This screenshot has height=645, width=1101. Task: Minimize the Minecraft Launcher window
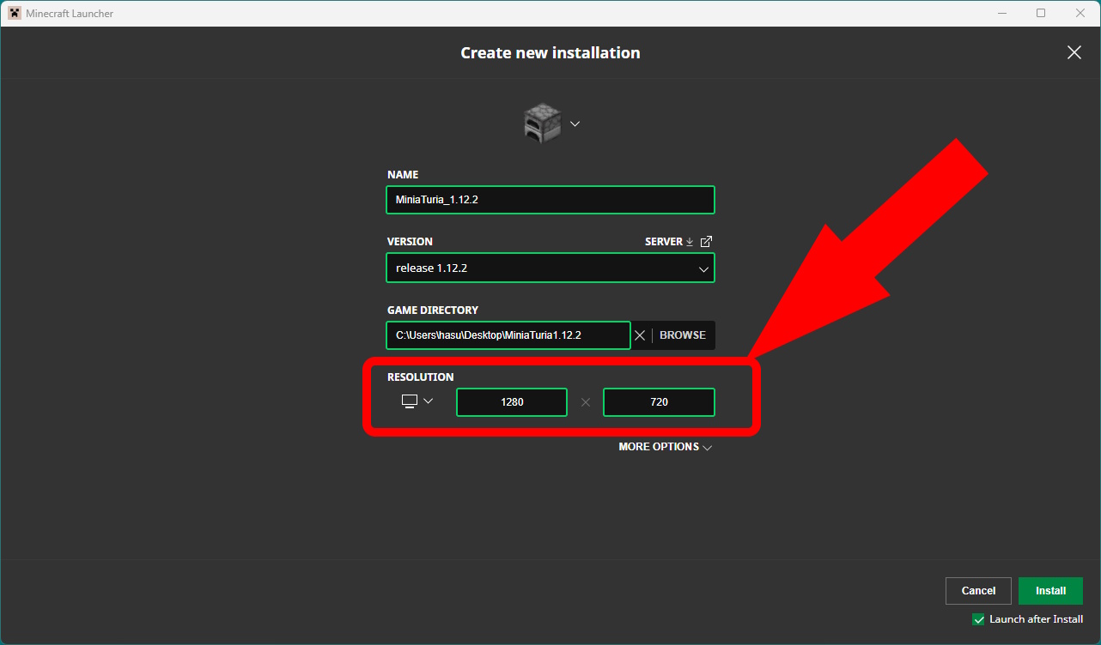(1001, 13)
